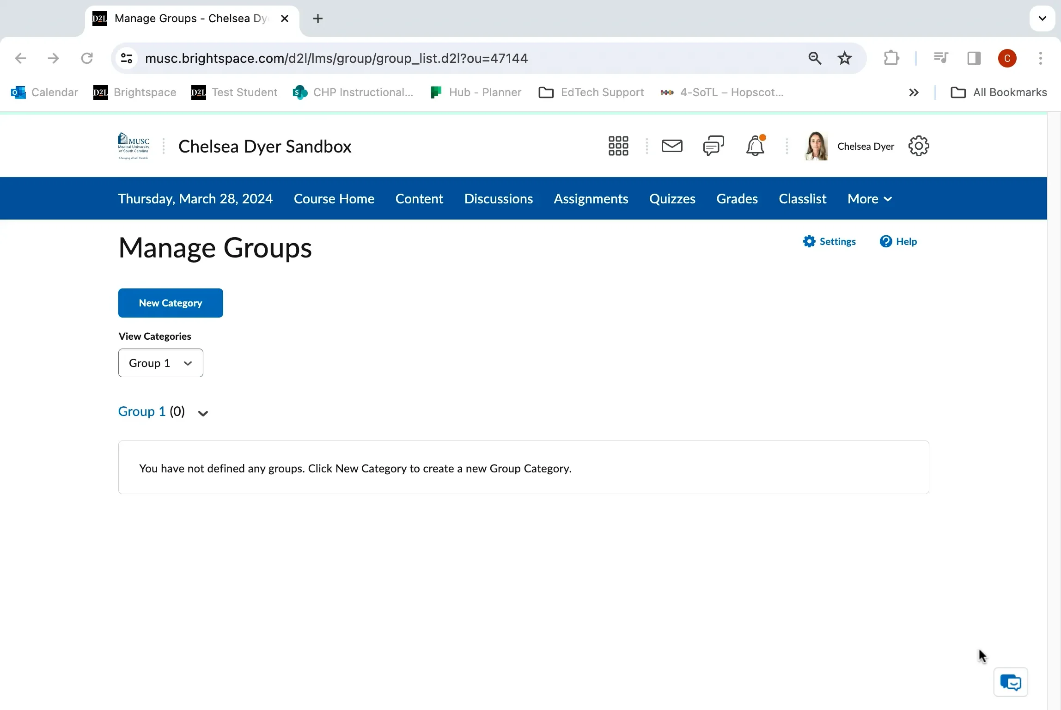Open the chat support widget

[1010, 682]
